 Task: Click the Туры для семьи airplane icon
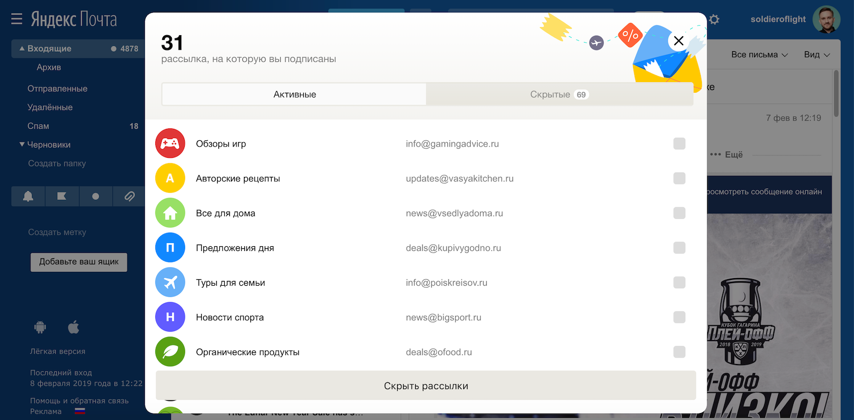click(x=170, y=282)
